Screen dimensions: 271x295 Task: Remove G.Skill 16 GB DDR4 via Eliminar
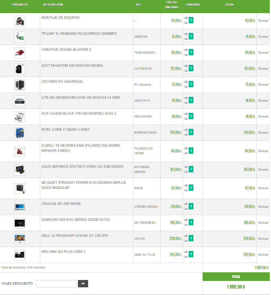click(263, 151)
